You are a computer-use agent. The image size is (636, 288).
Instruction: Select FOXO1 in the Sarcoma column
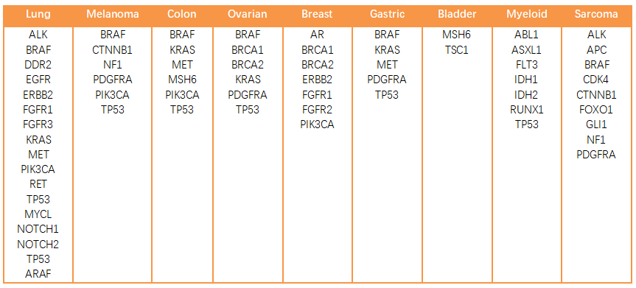point(596,110)
